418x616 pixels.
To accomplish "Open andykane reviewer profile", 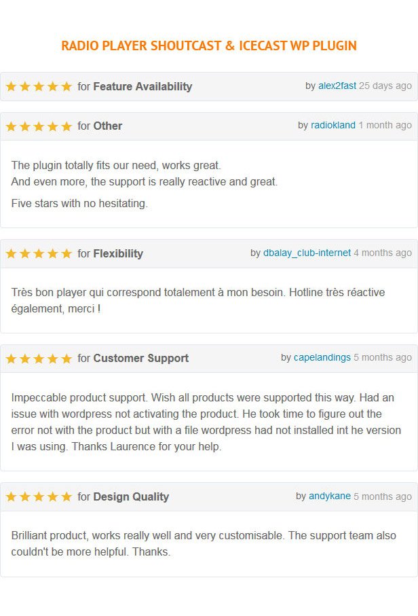I will 330,496.
